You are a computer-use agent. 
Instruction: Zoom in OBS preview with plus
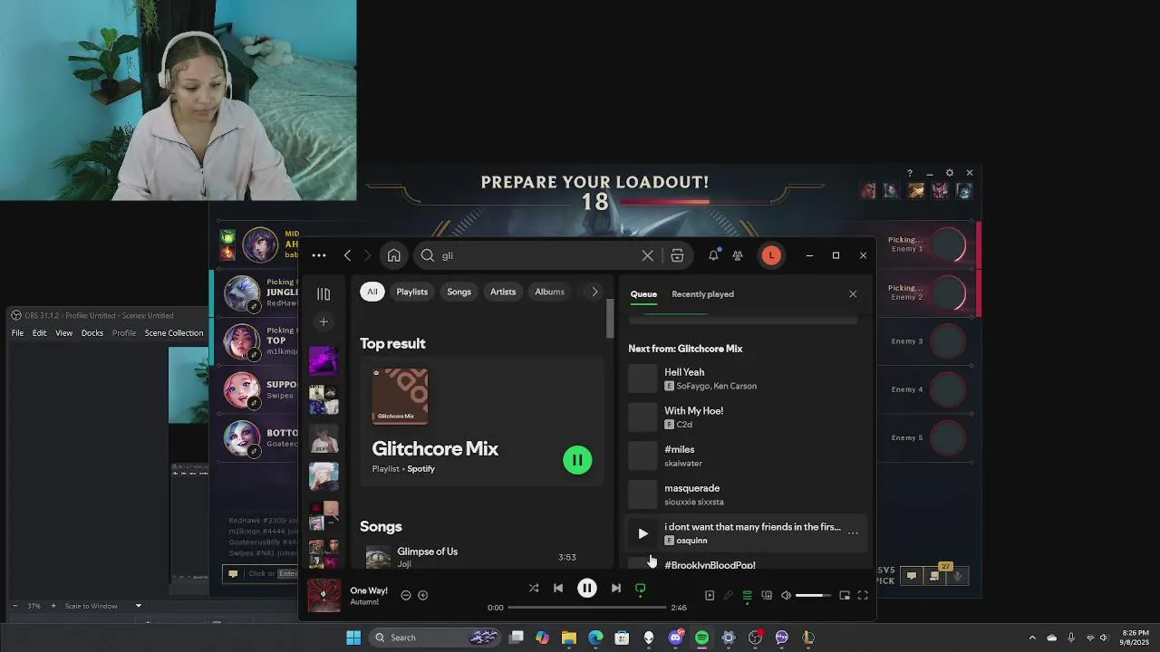[x=53, y=606]
